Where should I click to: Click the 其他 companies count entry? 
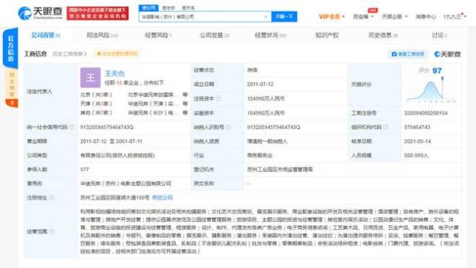tap(96, 113)
